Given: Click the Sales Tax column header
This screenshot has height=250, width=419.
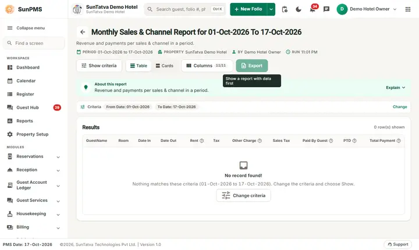Looking at the screenshot, I should pyautogui.click(x=281, y=141).
